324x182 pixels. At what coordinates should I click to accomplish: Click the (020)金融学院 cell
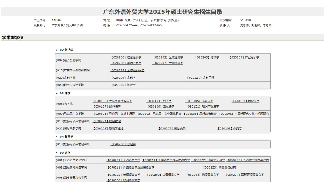(x=82, y=78)
